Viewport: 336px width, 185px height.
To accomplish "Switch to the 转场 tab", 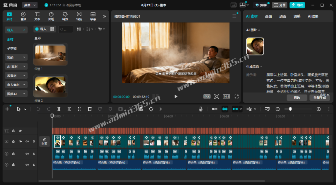I will (x=79, y=16).
